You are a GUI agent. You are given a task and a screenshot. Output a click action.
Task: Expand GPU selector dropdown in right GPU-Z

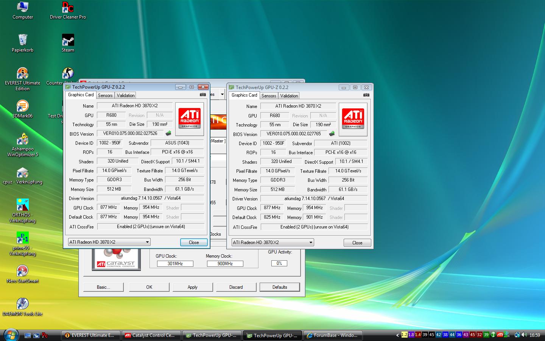tap(311, 242)
